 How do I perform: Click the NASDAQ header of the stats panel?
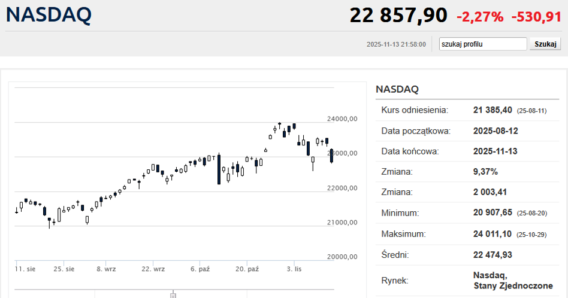tap(397, 89)
